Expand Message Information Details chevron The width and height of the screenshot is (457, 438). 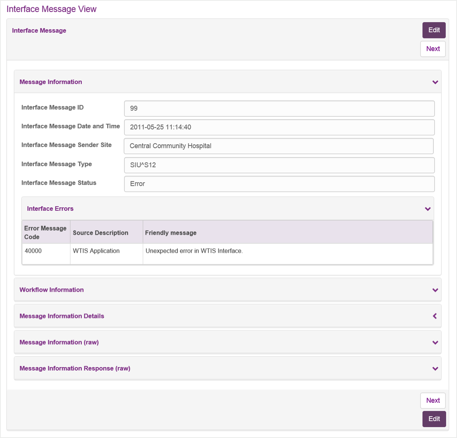tap(434, 316)
